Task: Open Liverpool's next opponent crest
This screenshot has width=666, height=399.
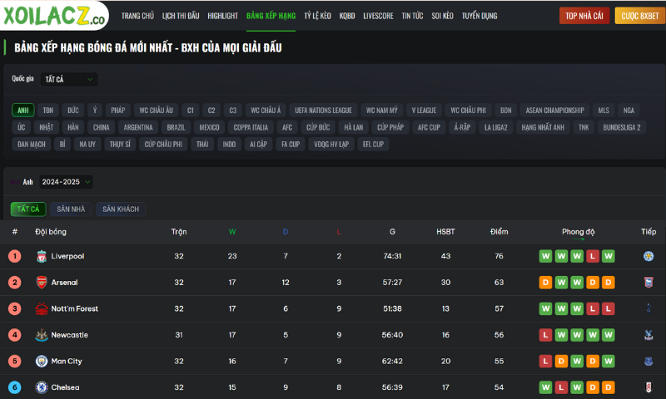Action: [649, 256]
